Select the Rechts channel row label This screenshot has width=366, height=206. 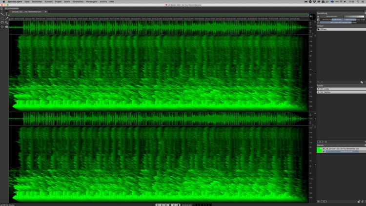pyautogui.click(x=327, y=92)
